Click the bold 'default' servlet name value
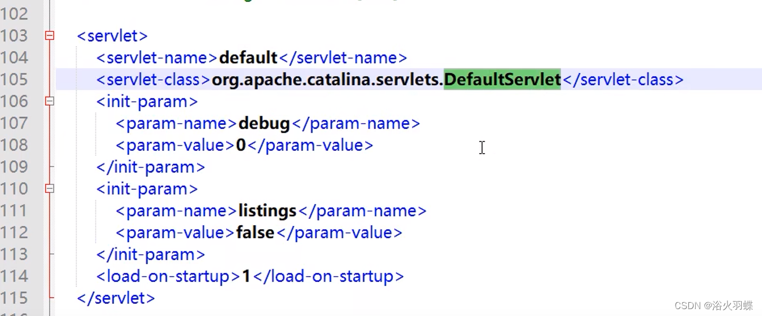The height and width of the screenshot is (316, 762). [248, 58]
